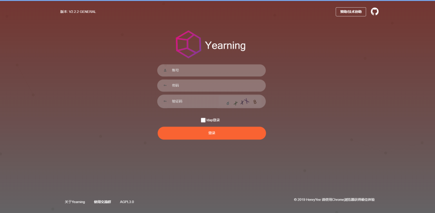Open the 关于Yearning link
This screenshot has width=435, height=213.
point(75,202)
